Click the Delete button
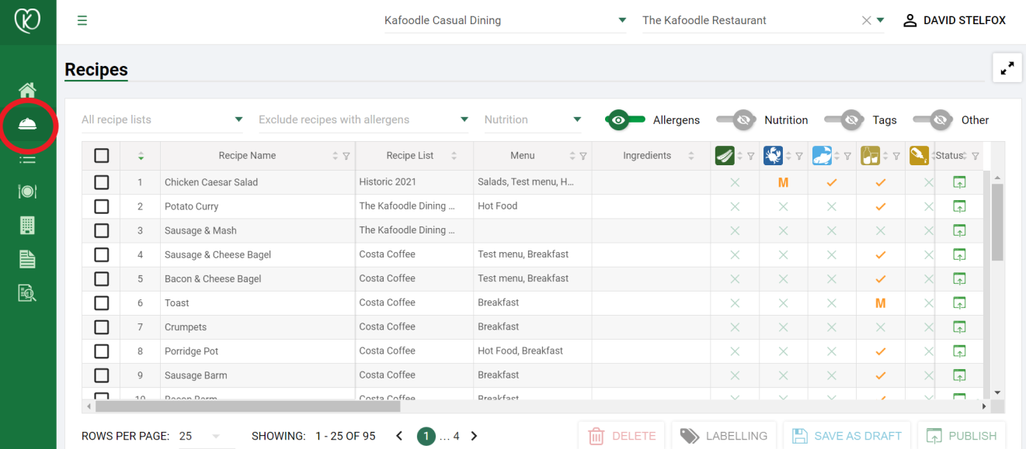 tap(621, 436)
